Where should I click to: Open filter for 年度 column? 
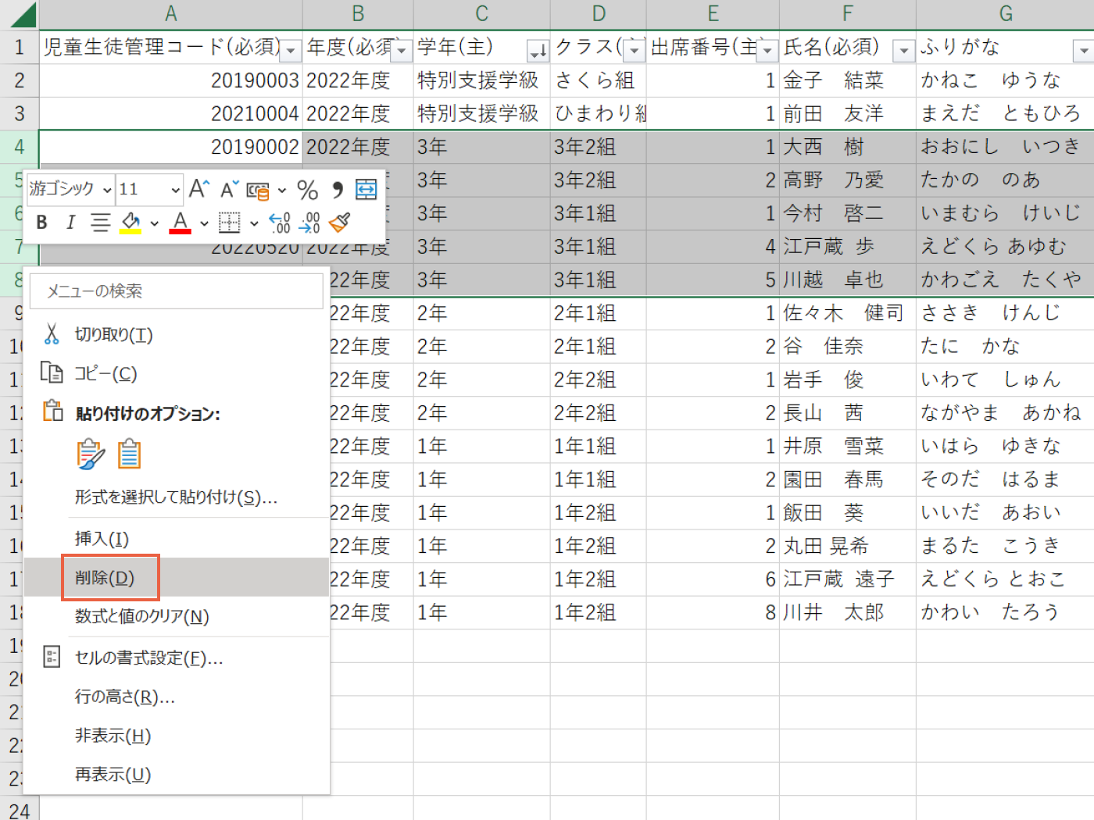pos(402,51)
